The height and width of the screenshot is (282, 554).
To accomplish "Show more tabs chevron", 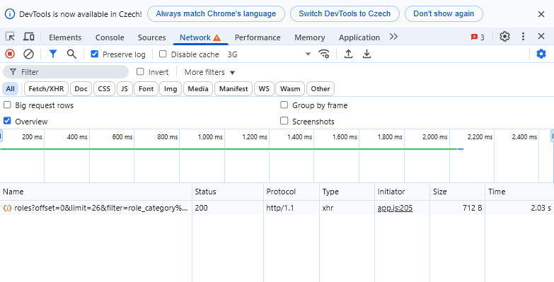I will tap(393, 37).
